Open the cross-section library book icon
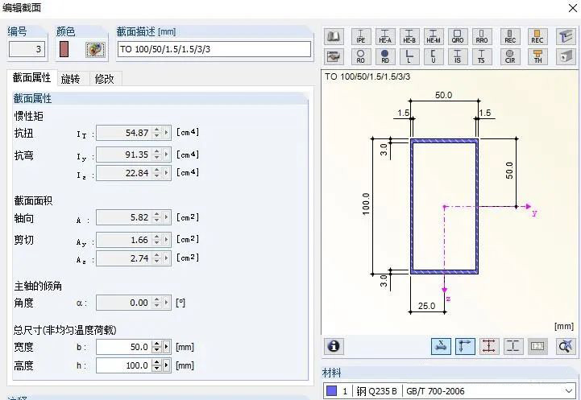The image size is (581, 400). [334, 37]
